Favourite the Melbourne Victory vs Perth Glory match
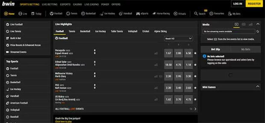265x123 pixels. 195,76
